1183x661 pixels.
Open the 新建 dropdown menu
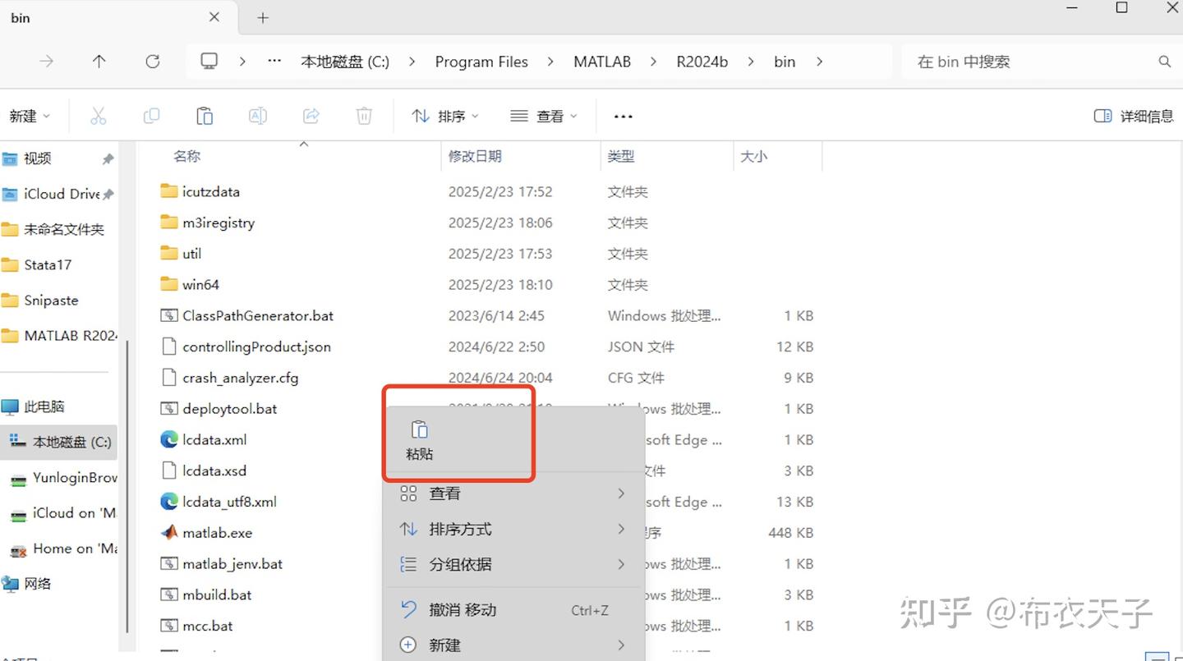tap(30, 116)
